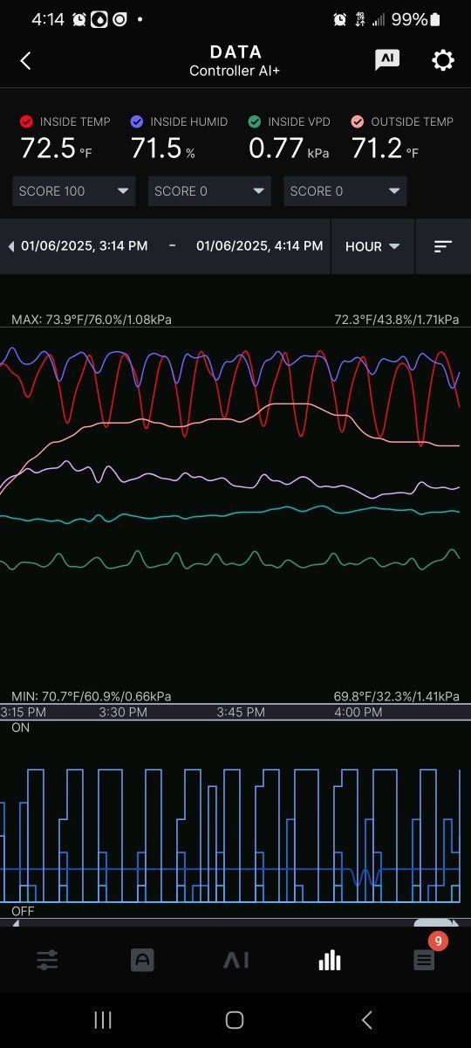Open the automation A tab
The image size is (471, 1048).
pyautogui.click(x=141, y=961)
